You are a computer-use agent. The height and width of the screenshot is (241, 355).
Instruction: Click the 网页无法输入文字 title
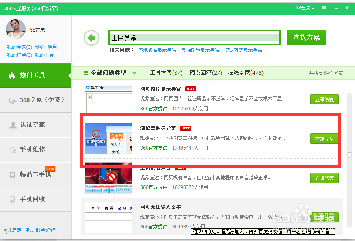[160, 207]
